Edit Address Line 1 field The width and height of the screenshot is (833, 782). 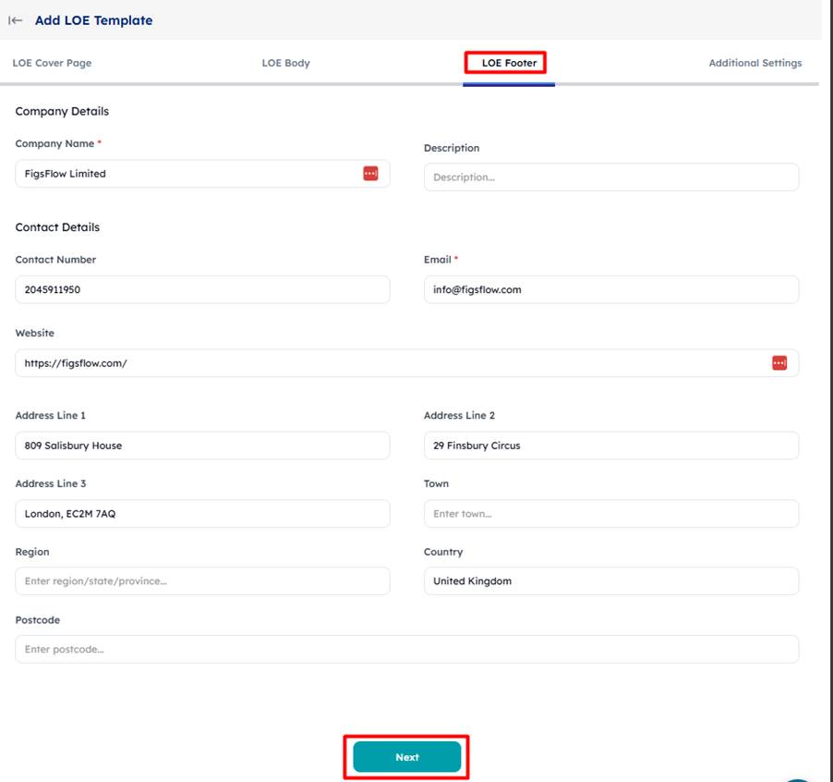[202, 446]
